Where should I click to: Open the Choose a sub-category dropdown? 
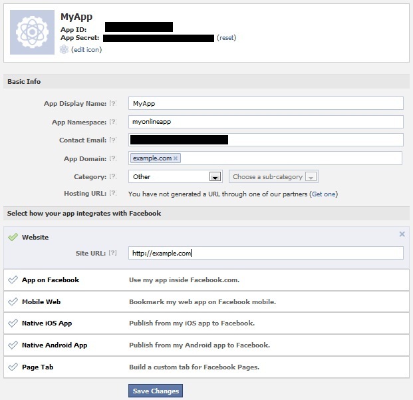(x=273, y=176)
